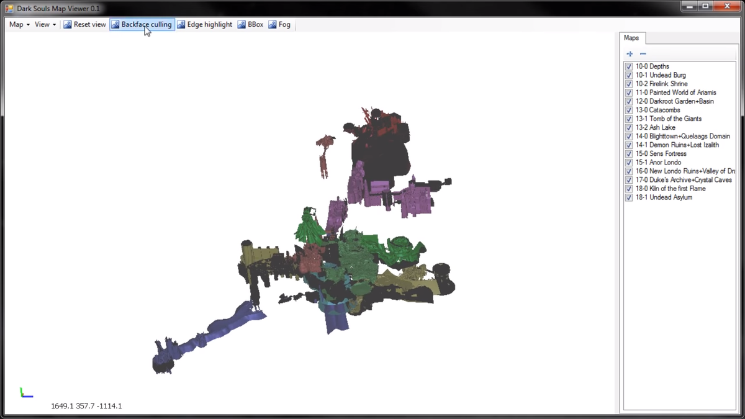Uncheck the 15-1 Anor Londo checkbox

point(629,162)
